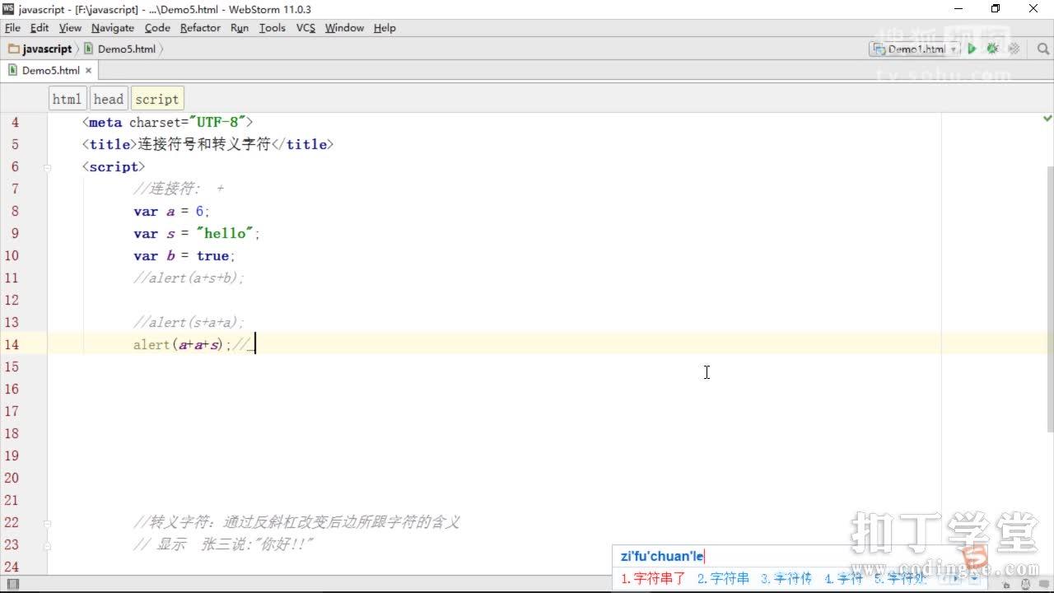1054x593 pixels.
Task: Select the script breadcrumb button
Action: pyautogui.click(x=157, y=98)
